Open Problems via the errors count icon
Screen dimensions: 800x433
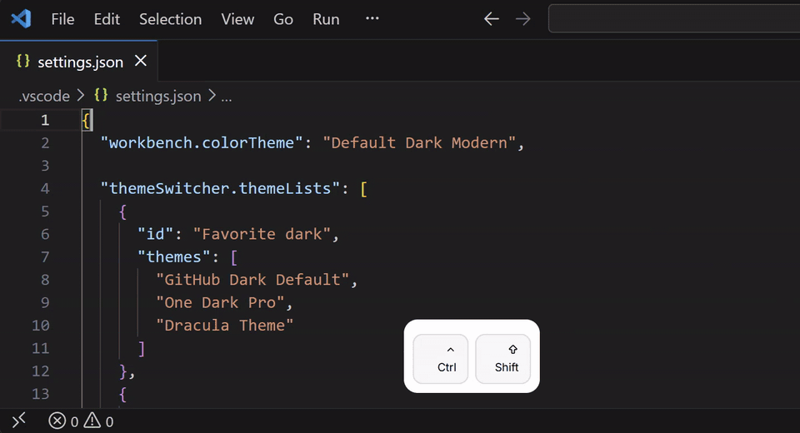pos(57,421)
